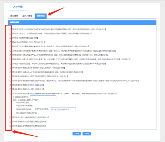Proceed with the 下一步 button
This screenshot has width=165, height=142.
(x=86, y=134)
